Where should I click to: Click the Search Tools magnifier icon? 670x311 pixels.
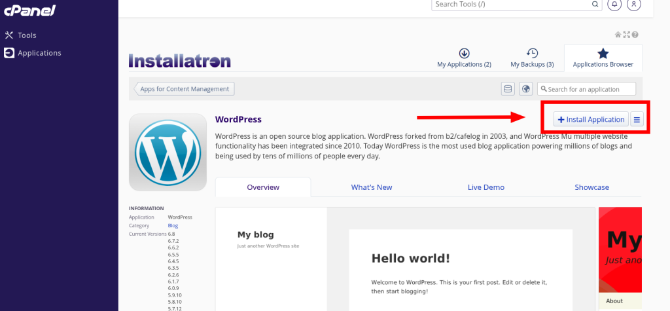pos(594,5)
